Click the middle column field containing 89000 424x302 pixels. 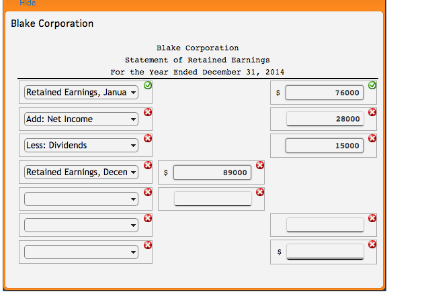click(212, 173)
